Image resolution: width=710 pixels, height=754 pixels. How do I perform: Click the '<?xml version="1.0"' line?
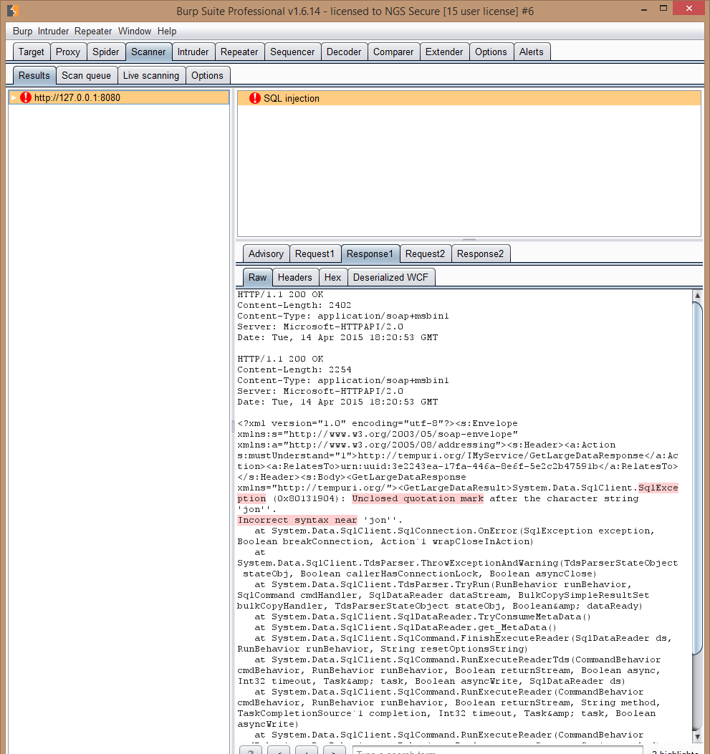pos(377,423)
